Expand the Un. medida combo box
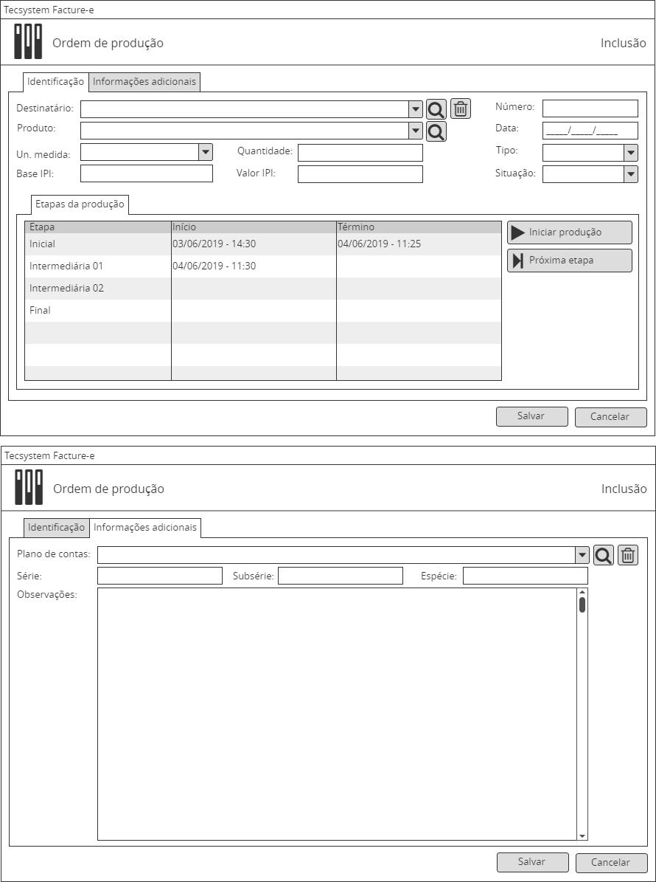 206,152
